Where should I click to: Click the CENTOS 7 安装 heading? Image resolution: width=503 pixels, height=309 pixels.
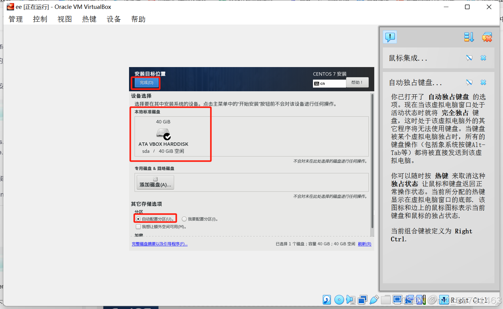tap(330, 74)
